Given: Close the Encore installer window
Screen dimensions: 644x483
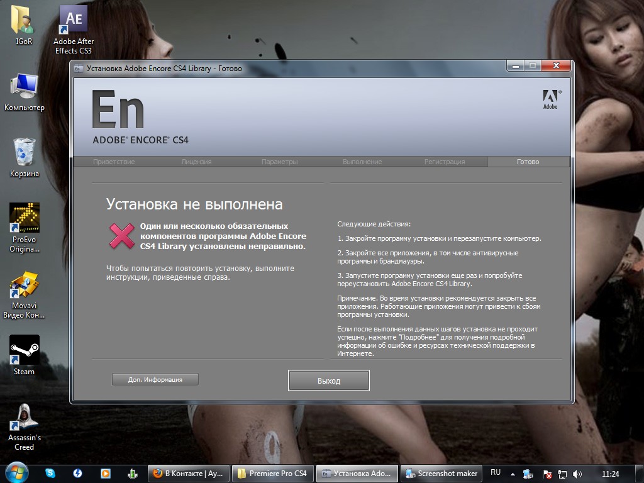Looking at the screenshot, I should pyautogui.click(x=556, y=65).
